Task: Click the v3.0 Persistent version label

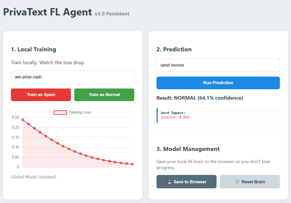Action: pos(112,14)
